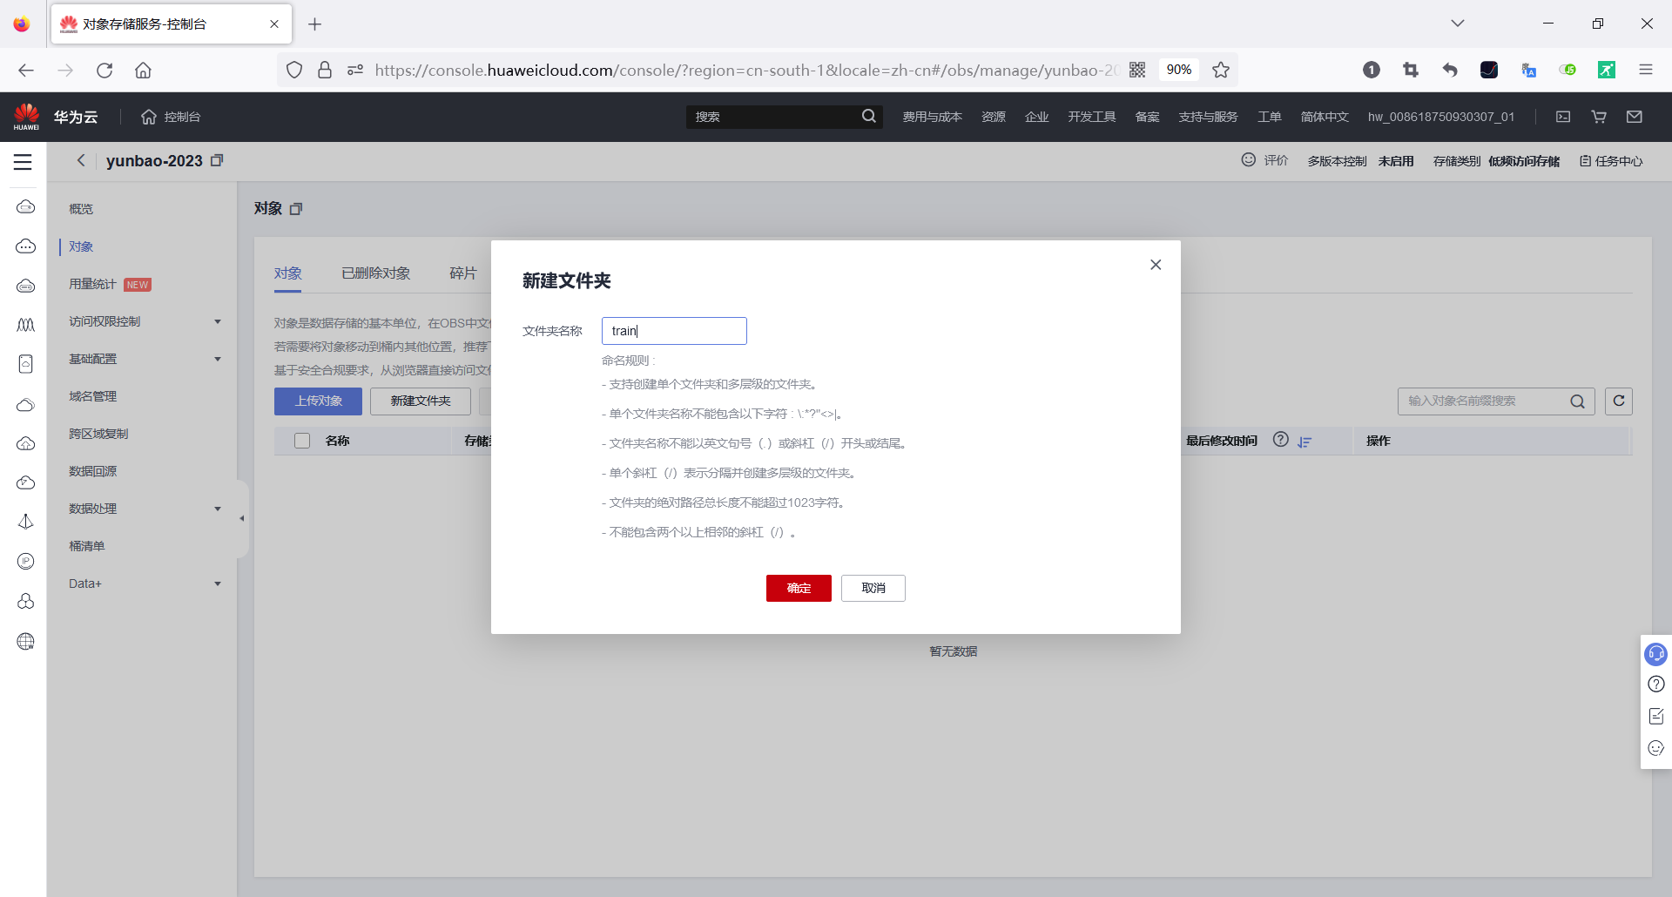
Task: Refresh the object list with the refresh icon
Action: (1619, 401)
